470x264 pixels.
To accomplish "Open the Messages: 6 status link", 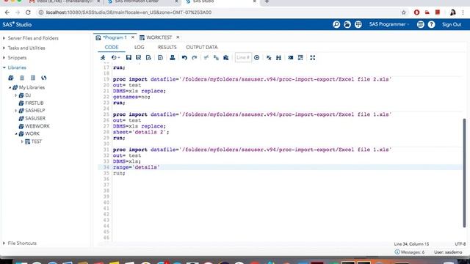I will tap(410, 252).
